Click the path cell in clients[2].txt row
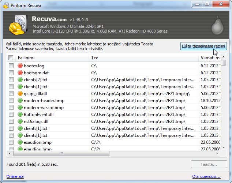This screenshot has height=183, width=232. pos(143,79)
